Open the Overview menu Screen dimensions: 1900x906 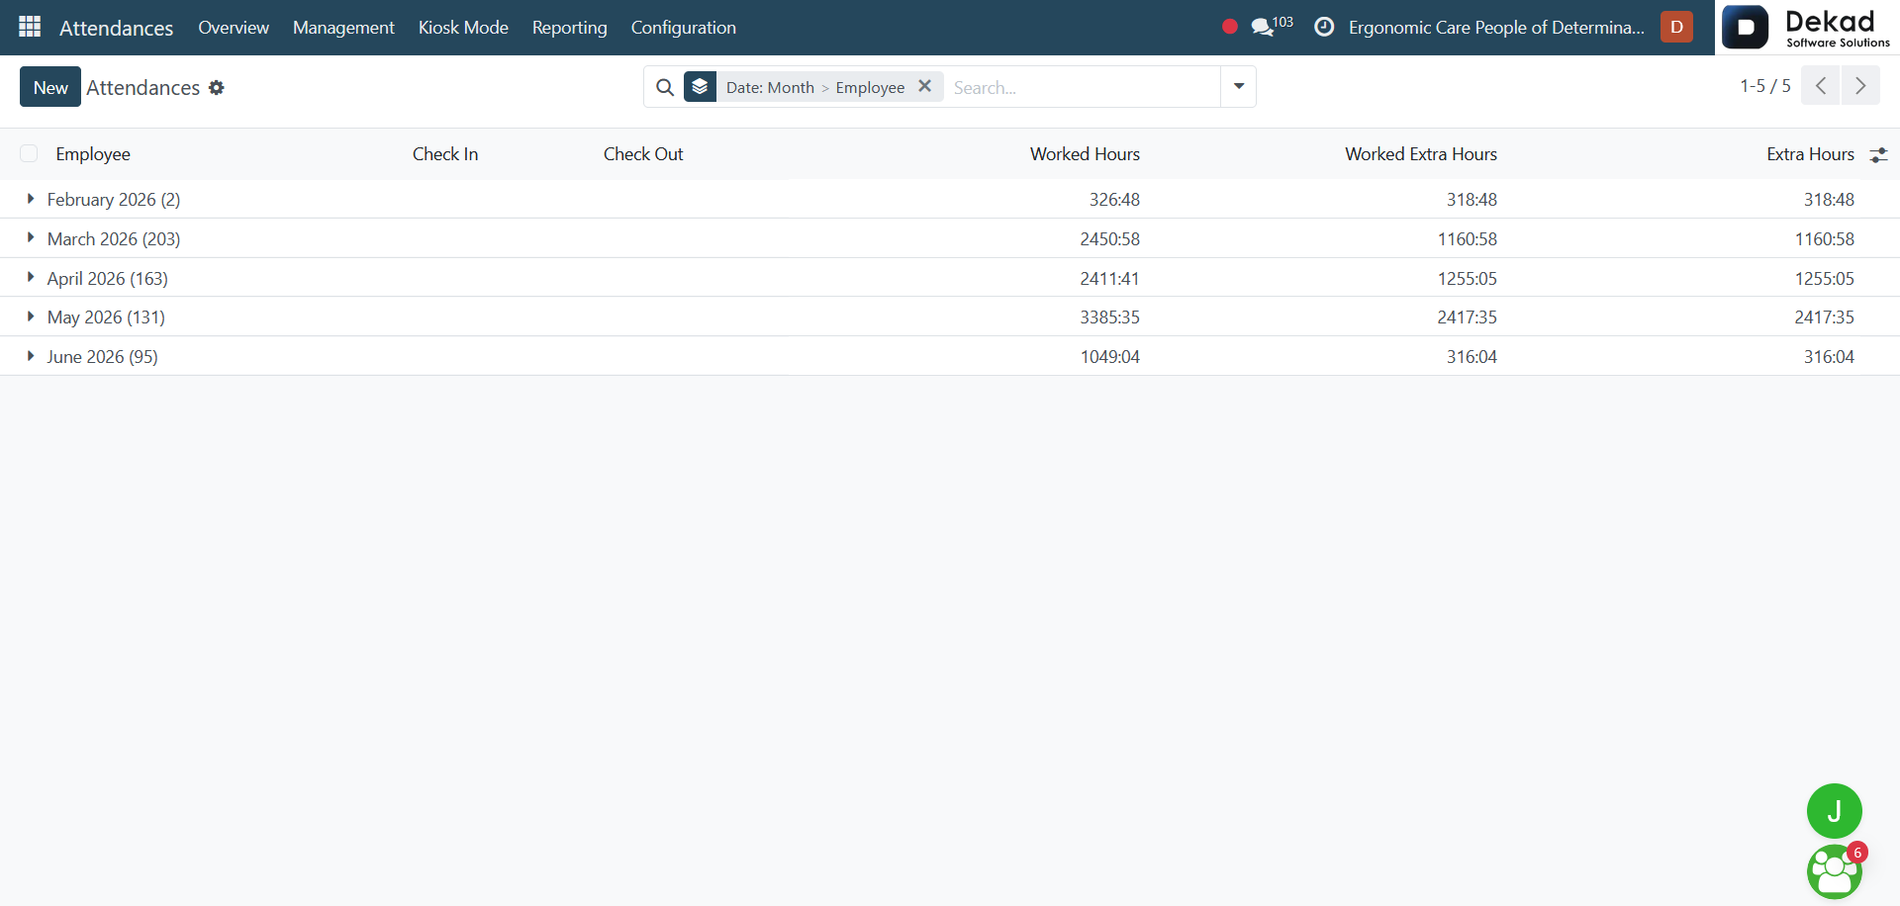(x=234, y=27)
